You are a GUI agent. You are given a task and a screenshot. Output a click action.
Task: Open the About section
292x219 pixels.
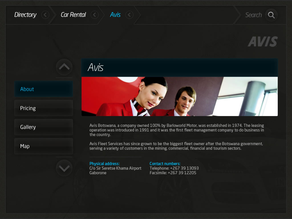tap(43, 89)
